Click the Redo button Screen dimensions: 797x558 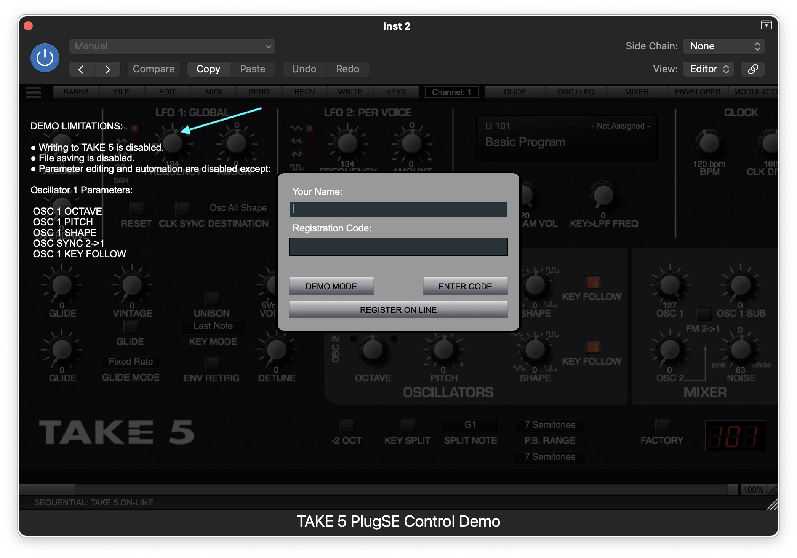347,69
